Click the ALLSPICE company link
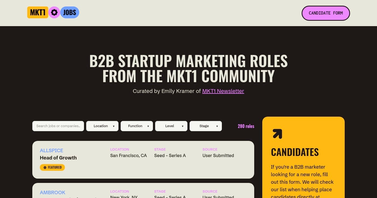The width and height of the screenshot is (377, 198). coord(51,150)
